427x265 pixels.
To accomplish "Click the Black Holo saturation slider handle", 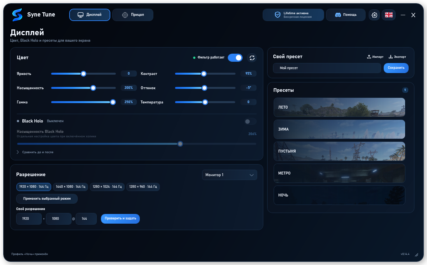I will click(181, 144).
